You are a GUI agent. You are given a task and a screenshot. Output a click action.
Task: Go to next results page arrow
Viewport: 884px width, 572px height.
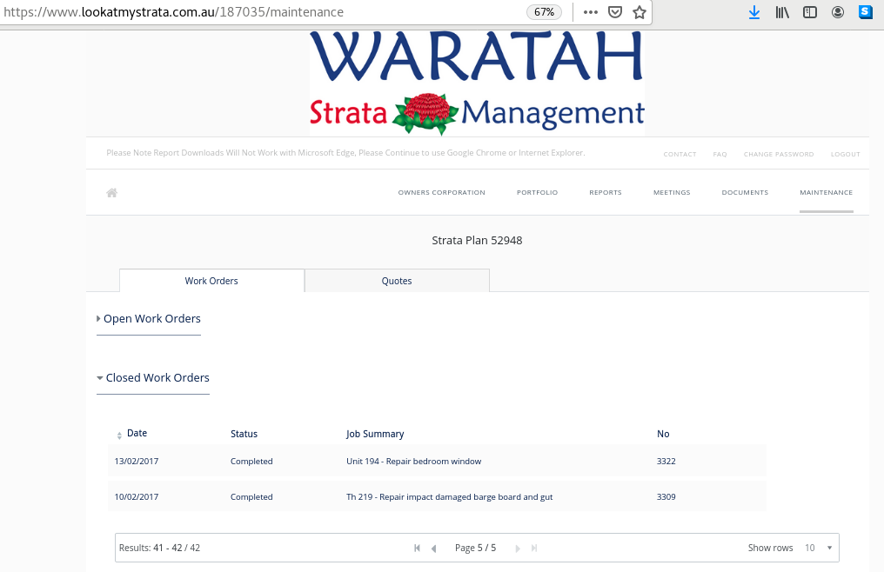[x=518, y=548]
